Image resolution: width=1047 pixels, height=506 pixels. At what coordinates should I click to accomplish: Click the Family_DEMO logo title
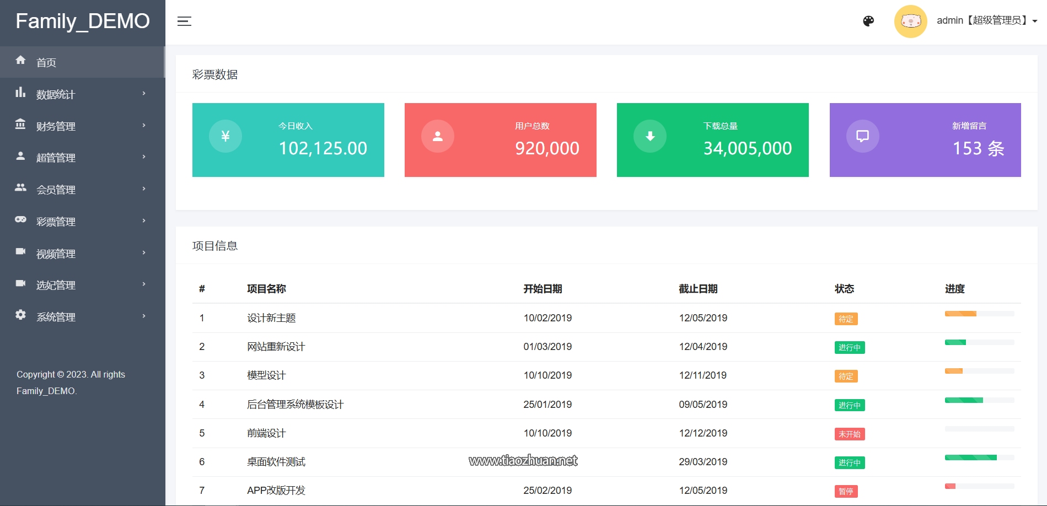point(83,21)
